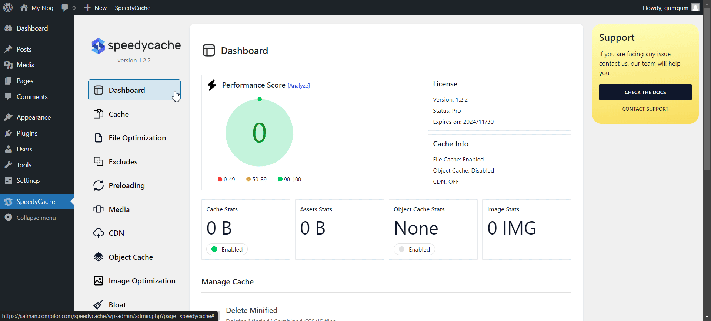Click the CONTACT SUPPORT link

pos(645,109)
